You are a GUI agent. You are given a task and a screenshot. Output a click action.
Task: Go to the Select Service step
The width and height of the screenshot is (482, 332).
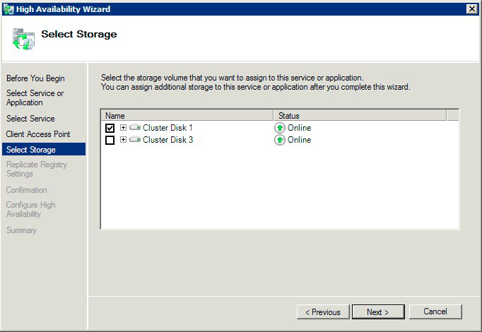click(x=30, y=119)
